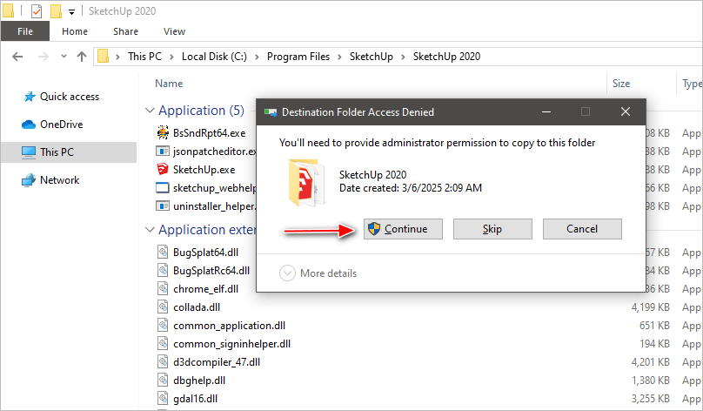Click Program Files in the address bar

pyautogui.click(x=298, y=57)
